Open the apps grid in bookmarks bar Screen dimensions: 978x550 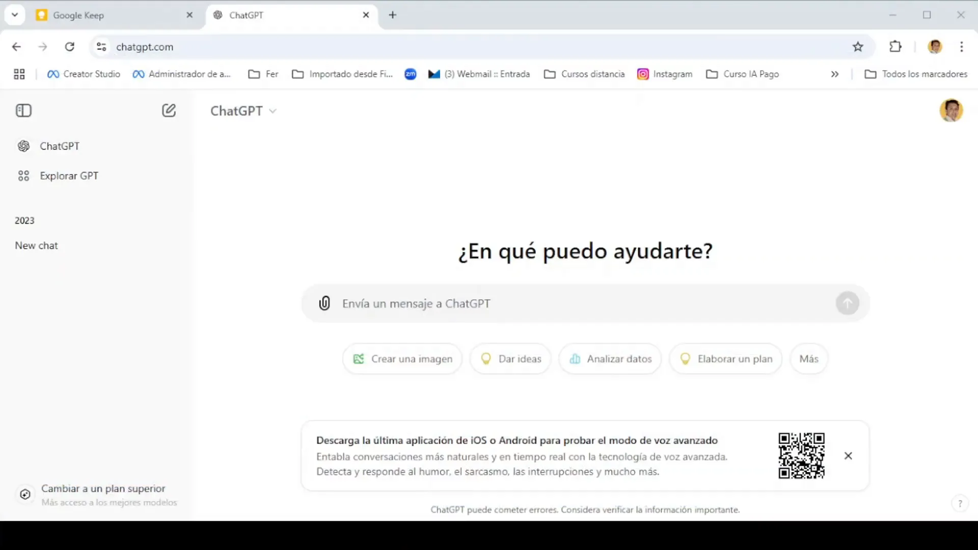tap(19, 74)
